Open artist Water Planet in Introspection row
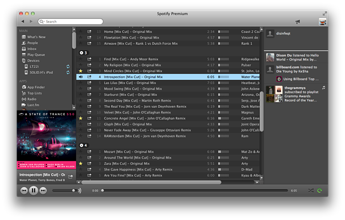345x220 pixels. coord(250,77)
